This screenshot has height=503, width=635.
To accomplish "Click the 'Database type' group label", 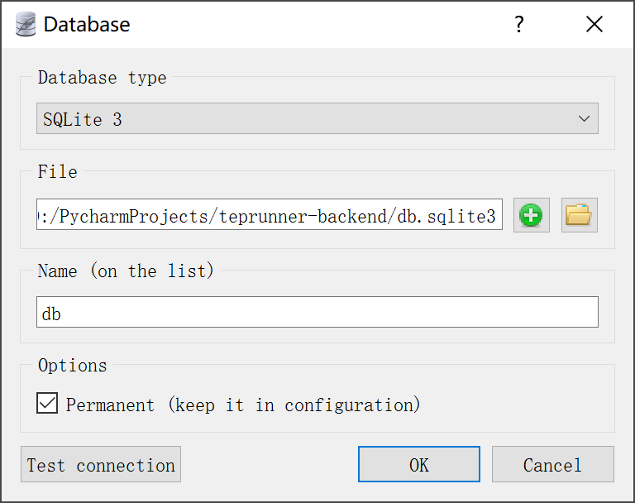I will 102,78.
